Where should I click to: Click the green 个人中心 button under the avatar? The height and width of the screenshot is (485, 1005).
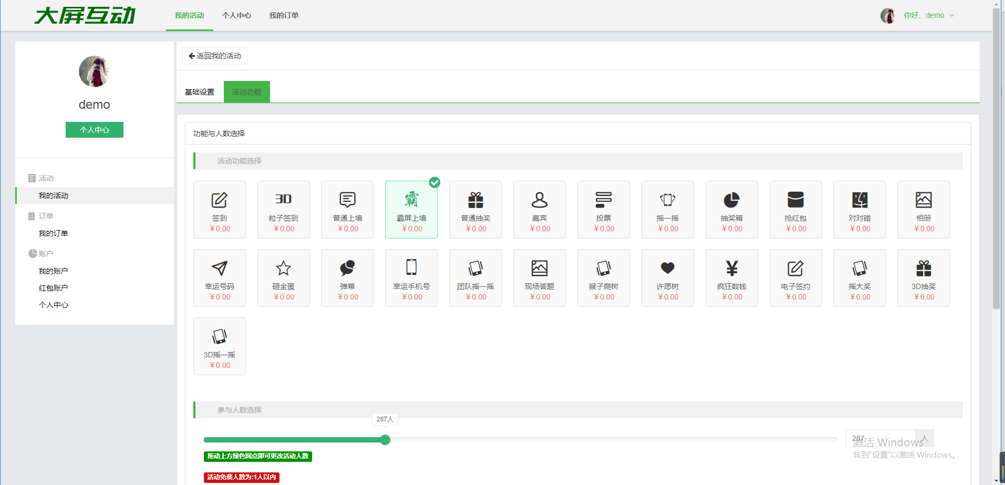point(95,130)
